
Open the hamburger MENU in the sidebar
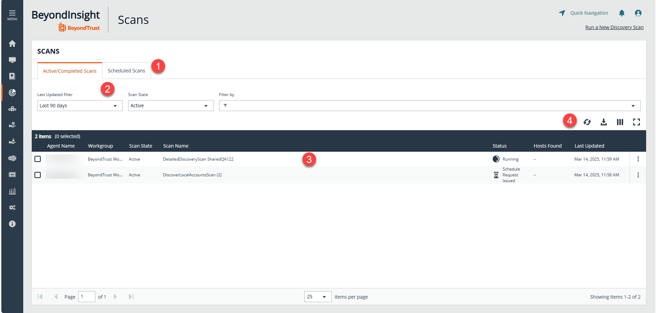tap(12, 15)
